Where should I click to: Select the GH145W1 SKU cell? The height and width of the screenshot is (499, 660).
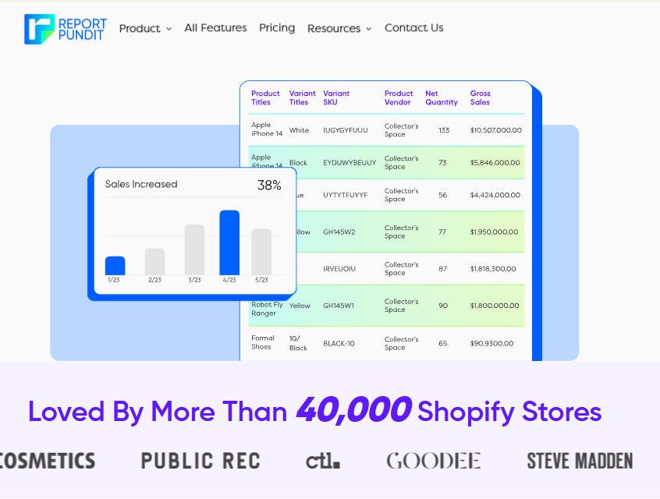(339, 306)
